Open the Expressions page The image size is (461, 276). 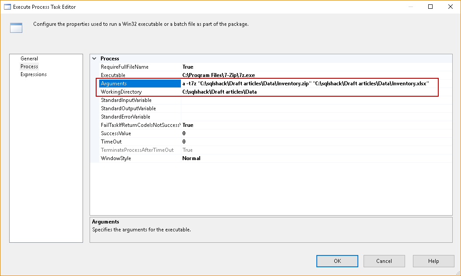tap(34, 74)
